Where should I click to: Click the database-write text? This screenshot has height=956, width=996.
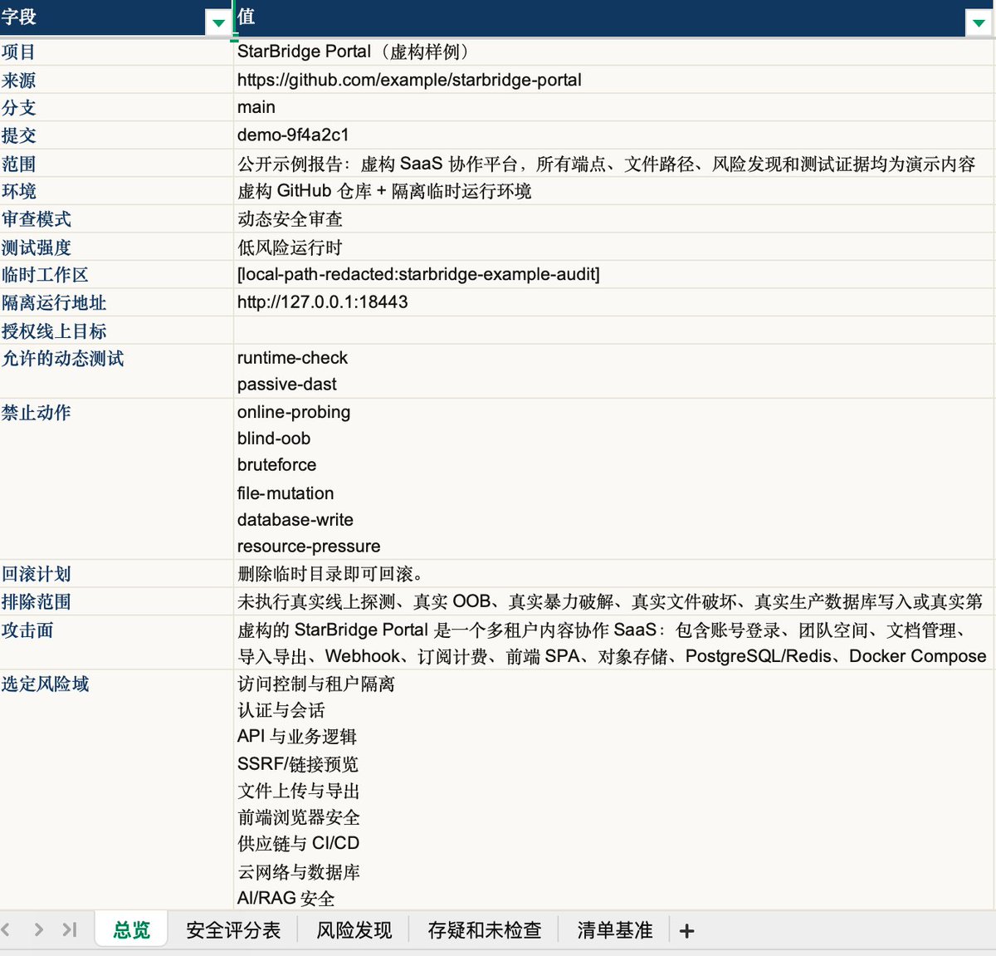point(295,520)
